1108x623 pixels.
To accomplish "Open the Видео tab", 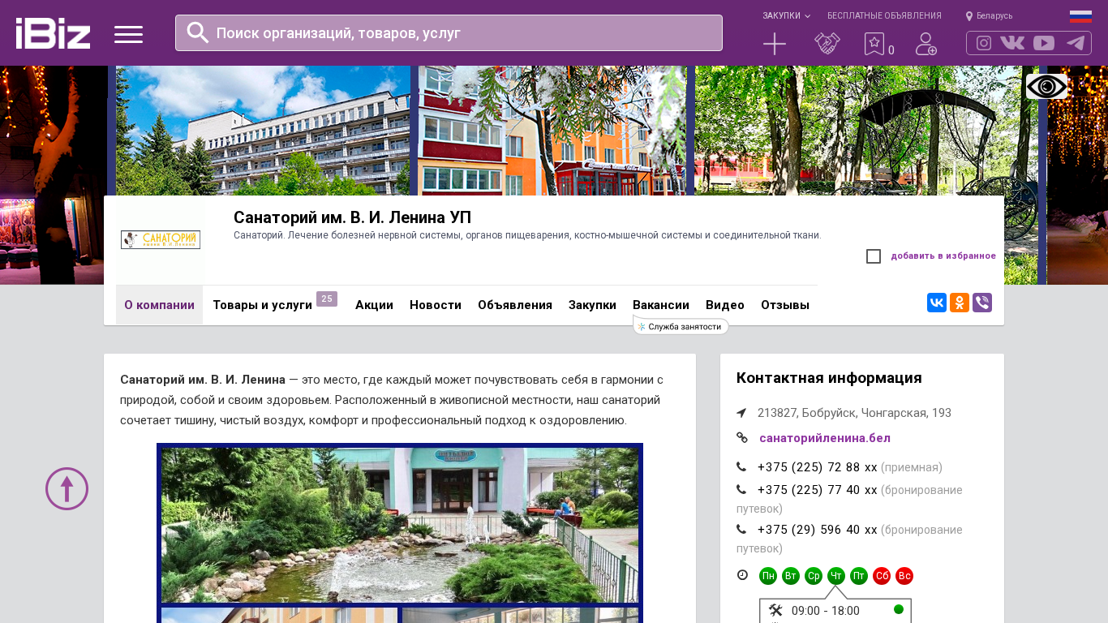I will (725, 305).
